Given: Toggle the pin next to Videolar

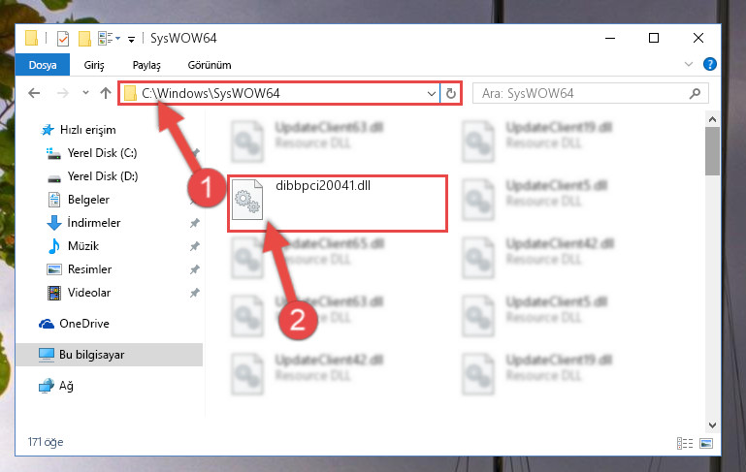Looking at the screenshot, I should click(x=195, y=293).
